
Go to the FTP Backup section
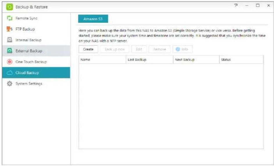[36, 29]
